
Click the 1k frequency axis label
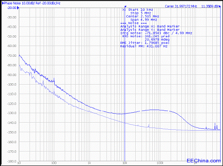pos(89,163)
